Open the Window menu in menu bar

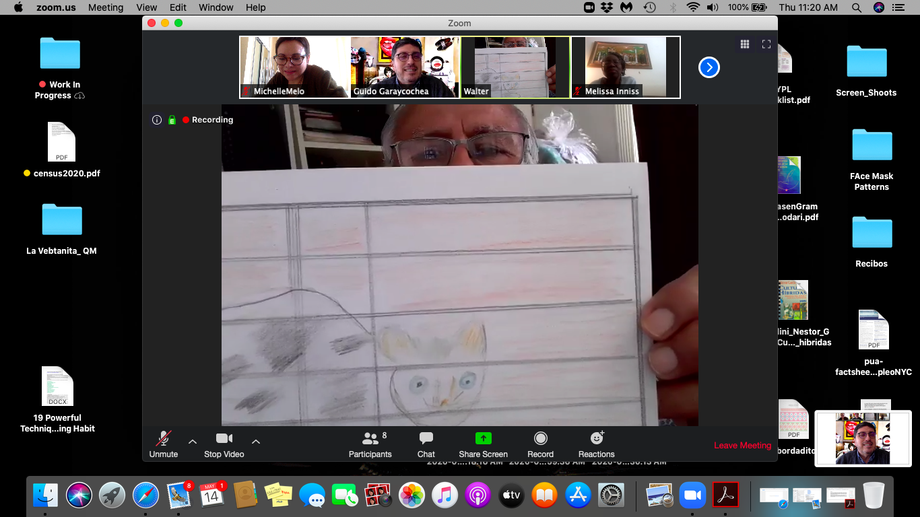tap(216, 7)
